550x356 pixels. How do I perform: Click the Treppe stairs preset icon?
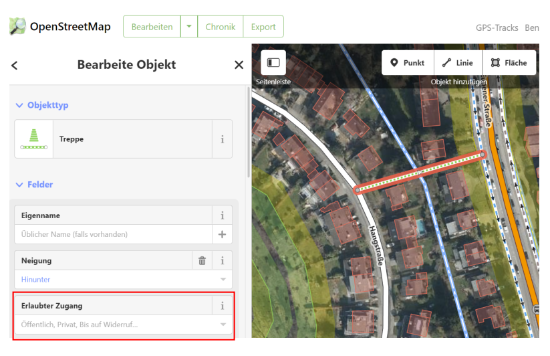[34, 139]
